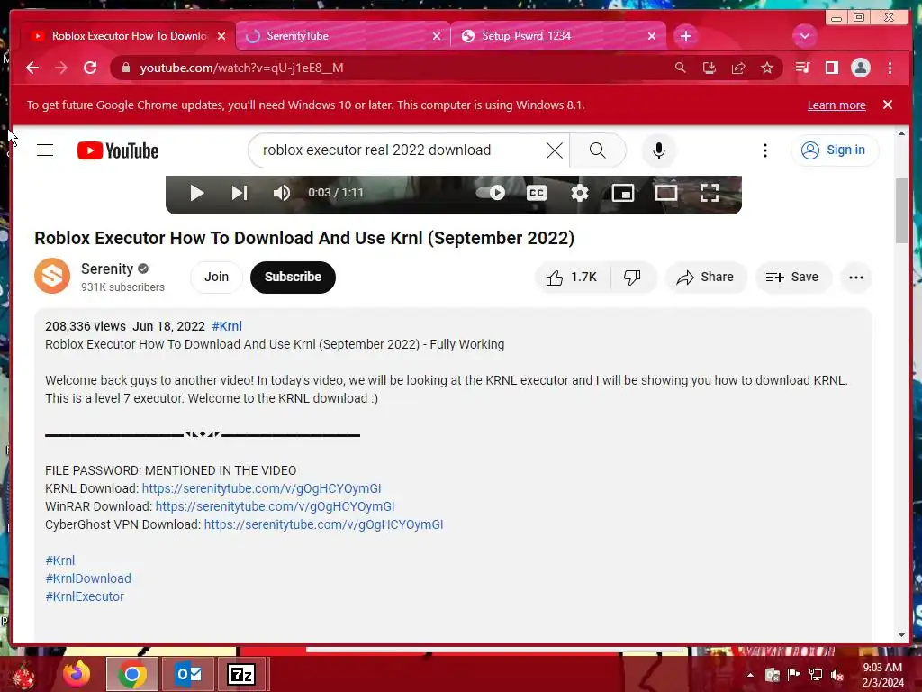This screenshot has height=692, width=922.
Task: Click the page vertical scrollbar thumb
Action: coord(901,210)
